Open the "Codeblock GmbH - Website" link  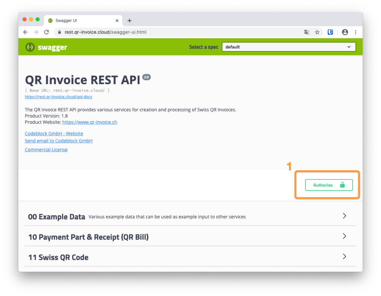pos(54,133)
